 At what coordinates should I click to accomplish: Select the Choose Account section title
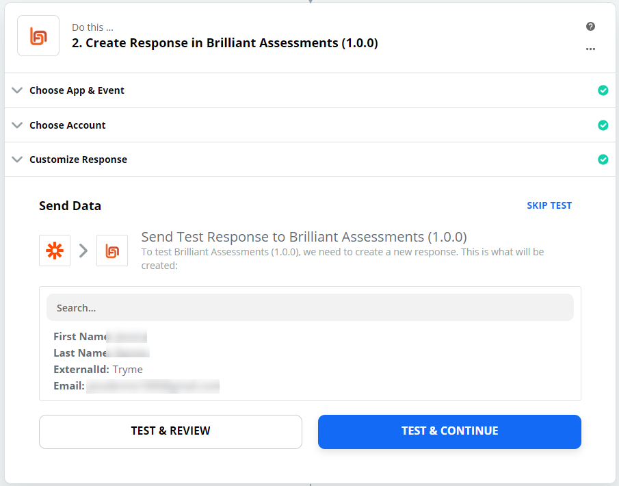pyautogui.click(x=68, y=125)
